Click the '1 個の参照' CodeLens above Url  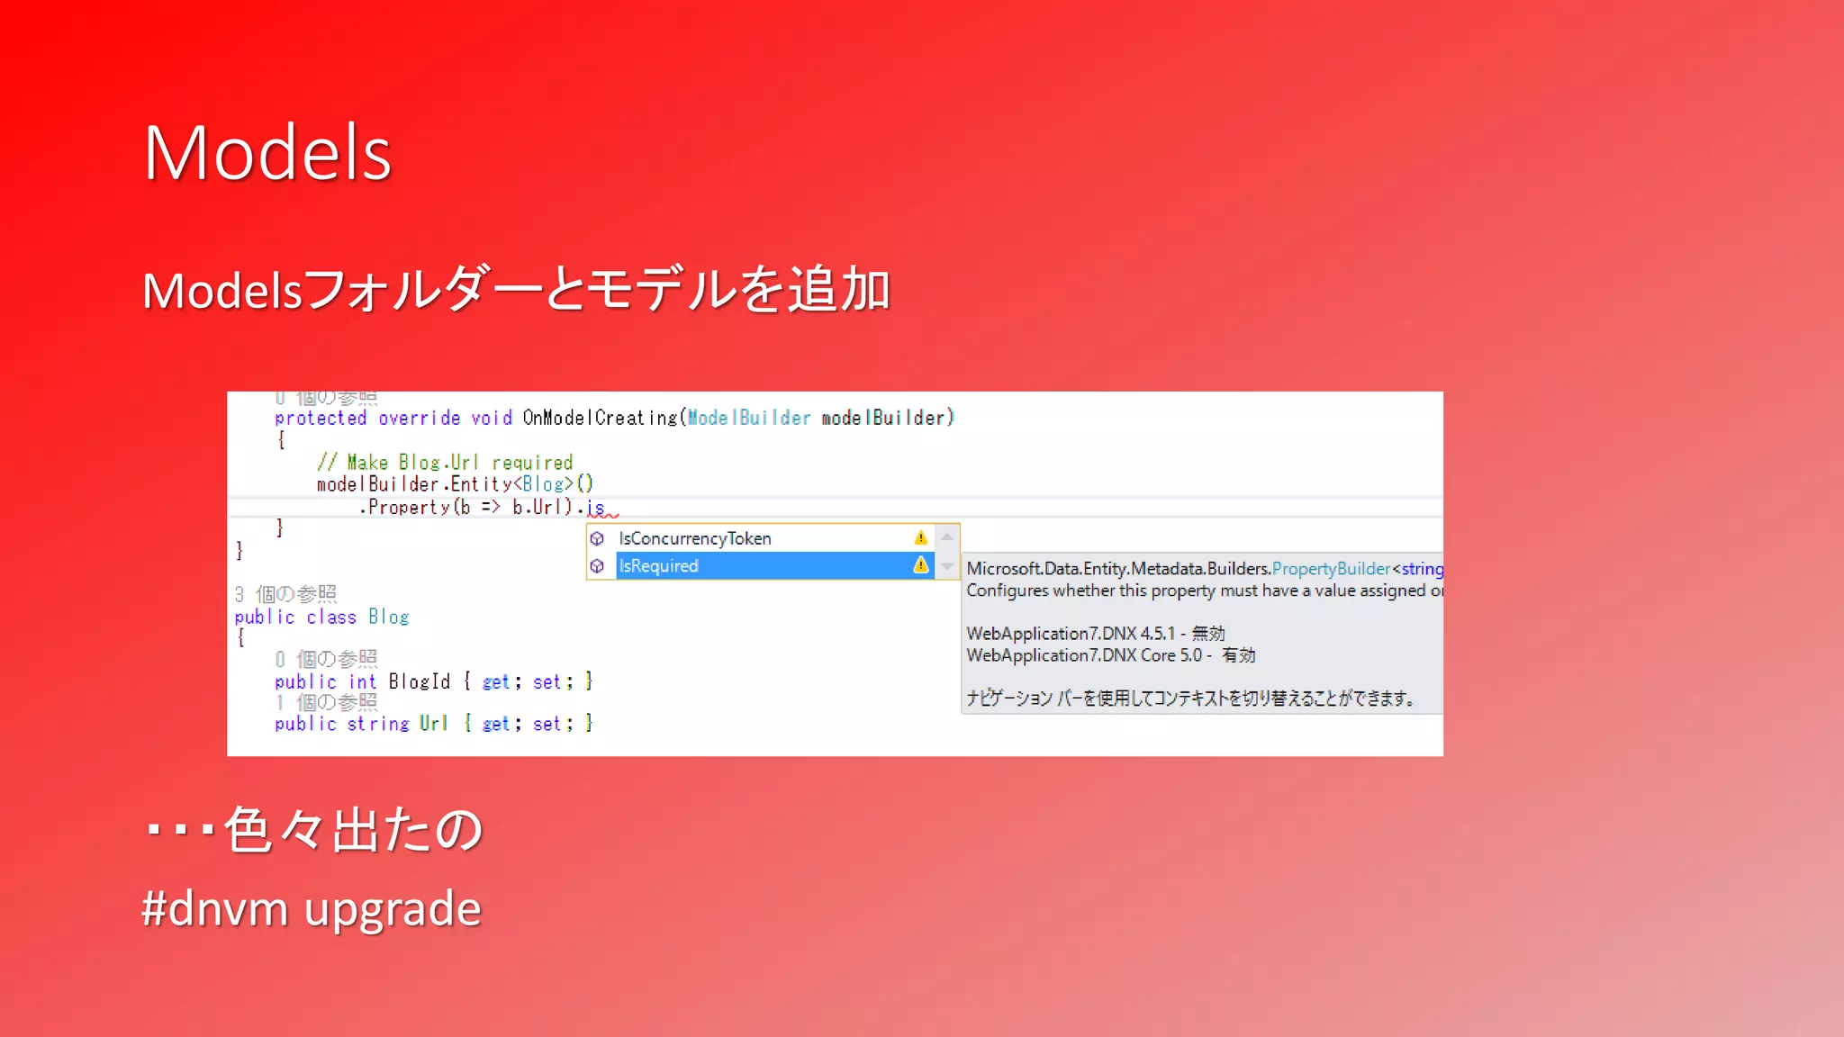pos(326,702)
